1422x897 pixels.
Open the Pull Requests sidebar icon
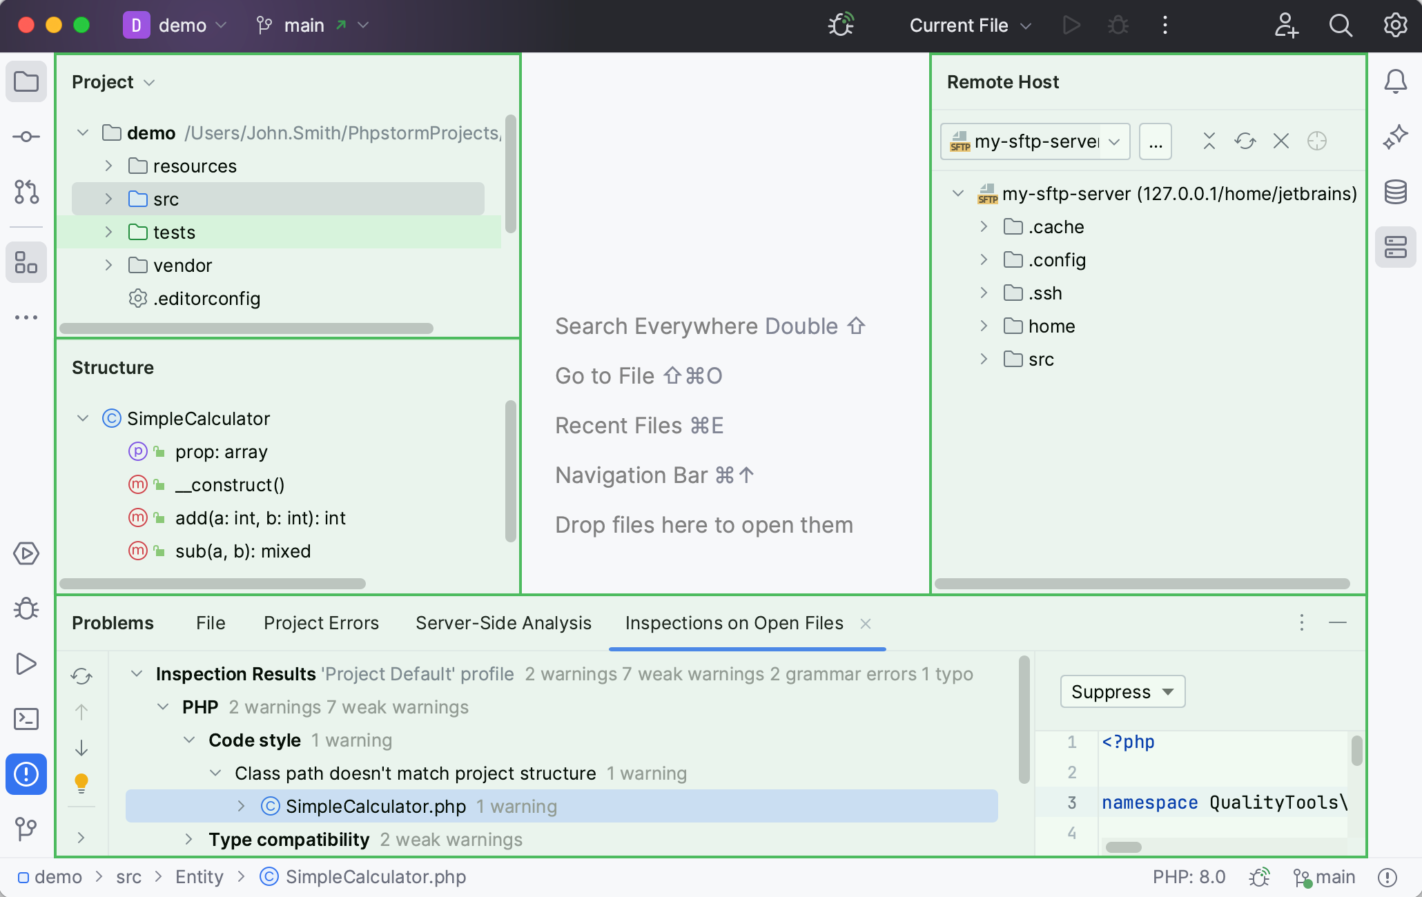[x=26, y=192]
